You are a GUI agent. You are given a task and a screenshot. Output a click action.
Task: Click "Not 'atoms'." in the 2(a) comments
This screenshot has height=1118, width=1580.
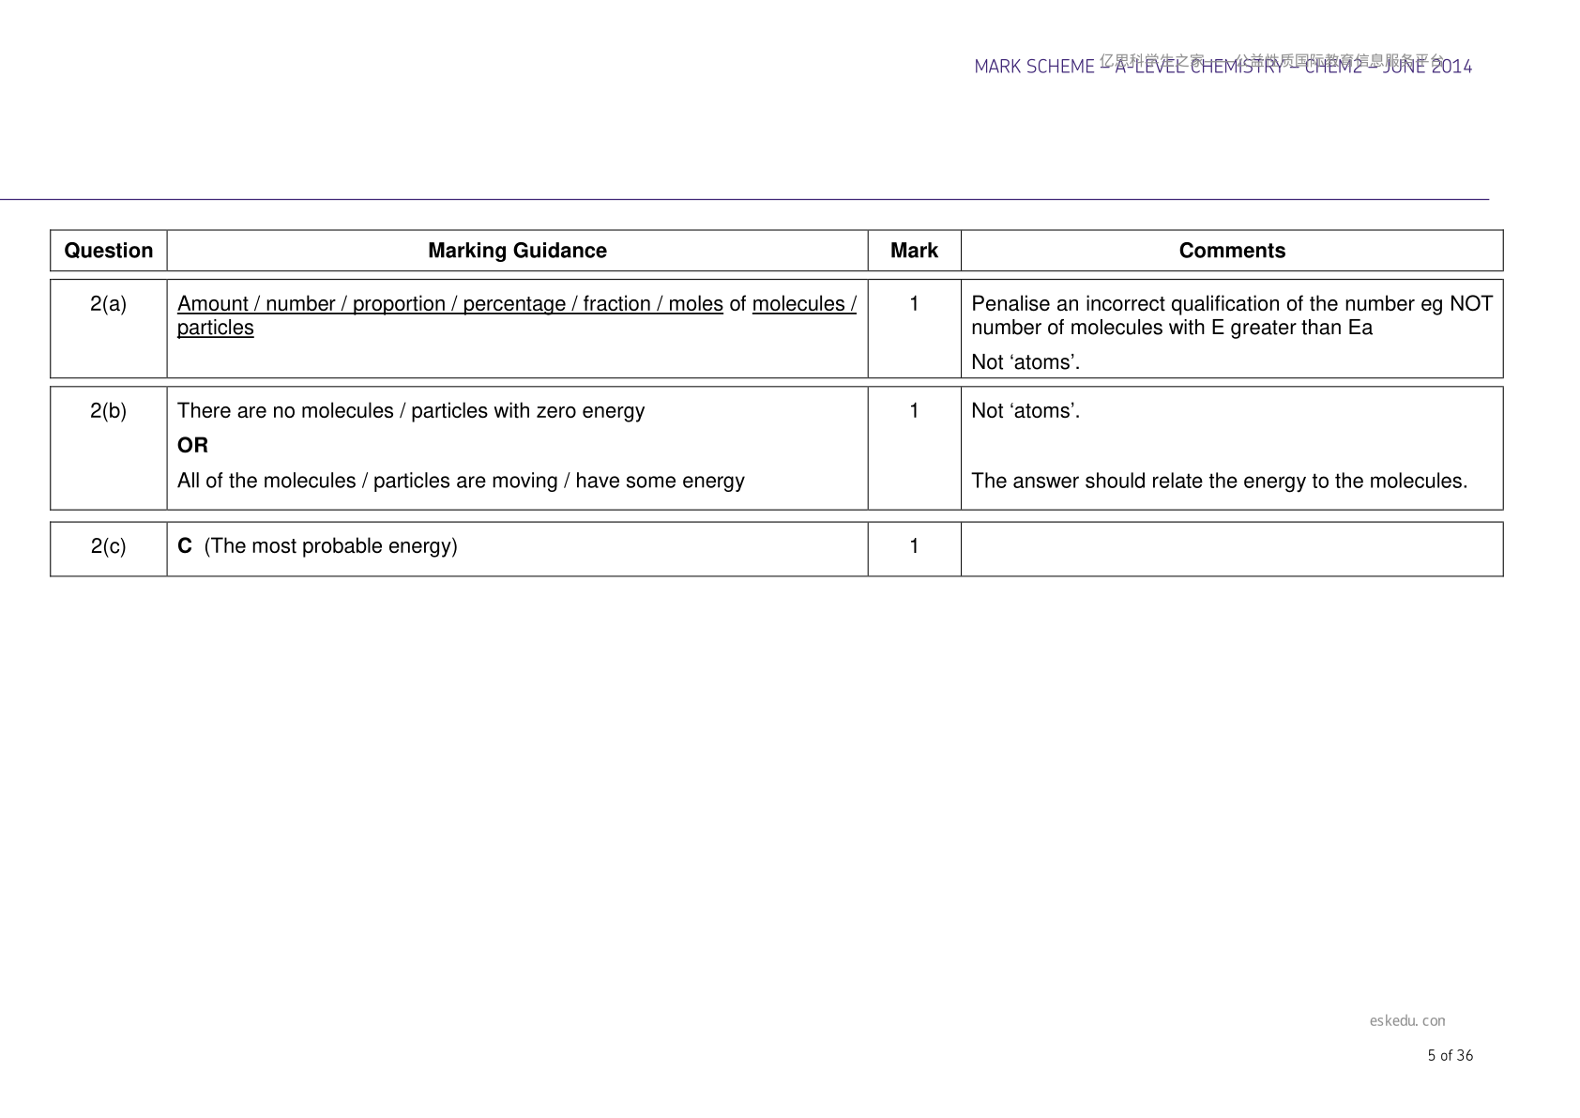(1025, 362)
